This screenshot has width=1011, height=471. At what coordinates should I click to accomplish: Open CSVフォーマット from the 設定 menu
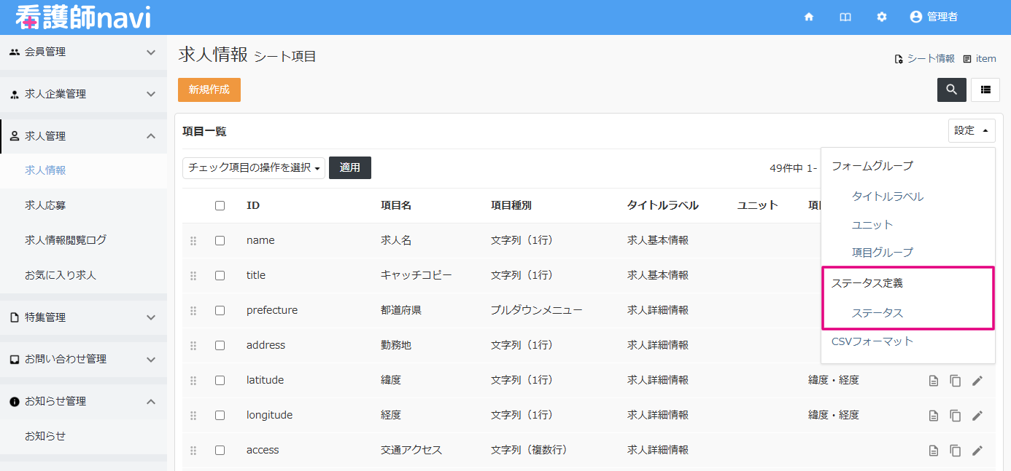[872, 341]
